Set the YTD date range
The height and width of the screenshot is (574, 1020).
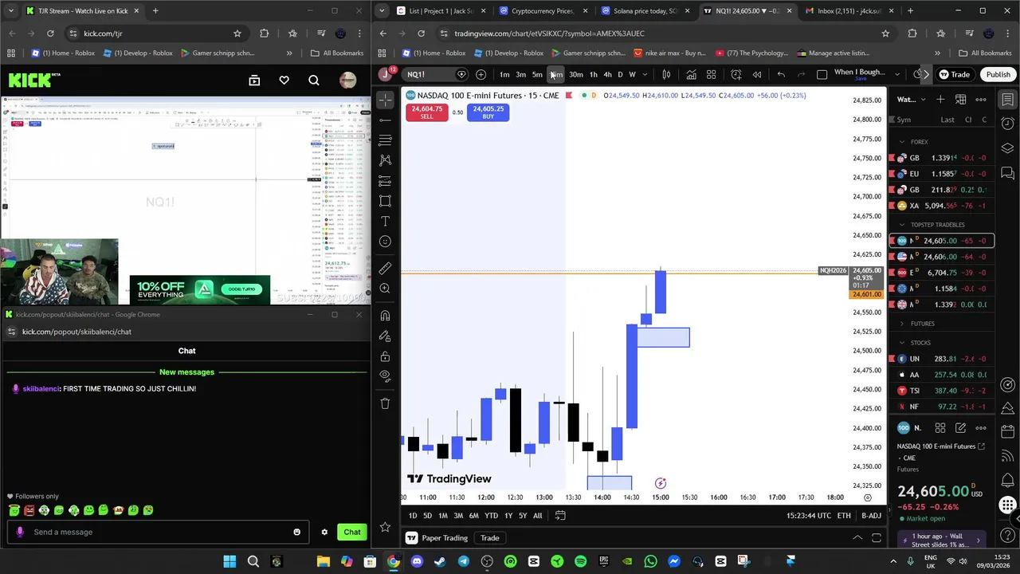pos(491,516)
